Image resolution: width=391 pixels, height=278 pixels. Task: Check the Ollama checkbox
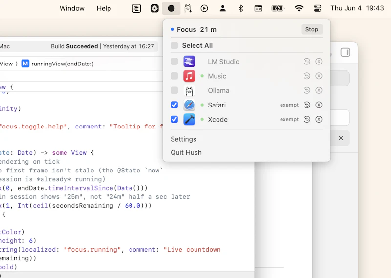[x=174, y=90]
